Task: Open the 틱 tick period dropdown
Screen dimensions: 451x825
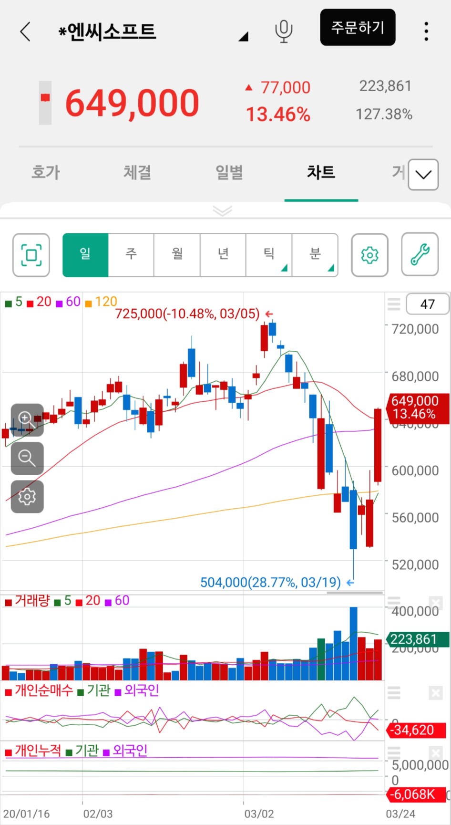Action: [269, 255]
